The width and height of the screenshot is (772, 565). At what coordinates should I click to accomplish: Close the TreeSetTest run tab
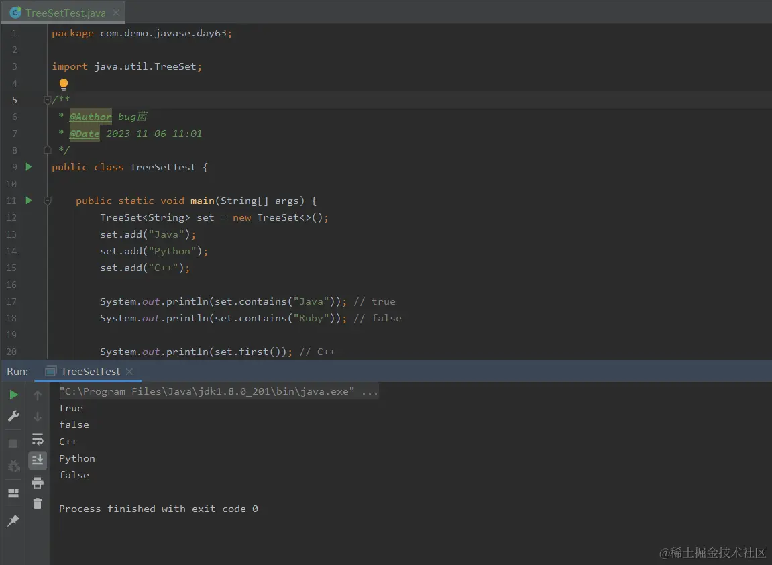coord(129,372)
